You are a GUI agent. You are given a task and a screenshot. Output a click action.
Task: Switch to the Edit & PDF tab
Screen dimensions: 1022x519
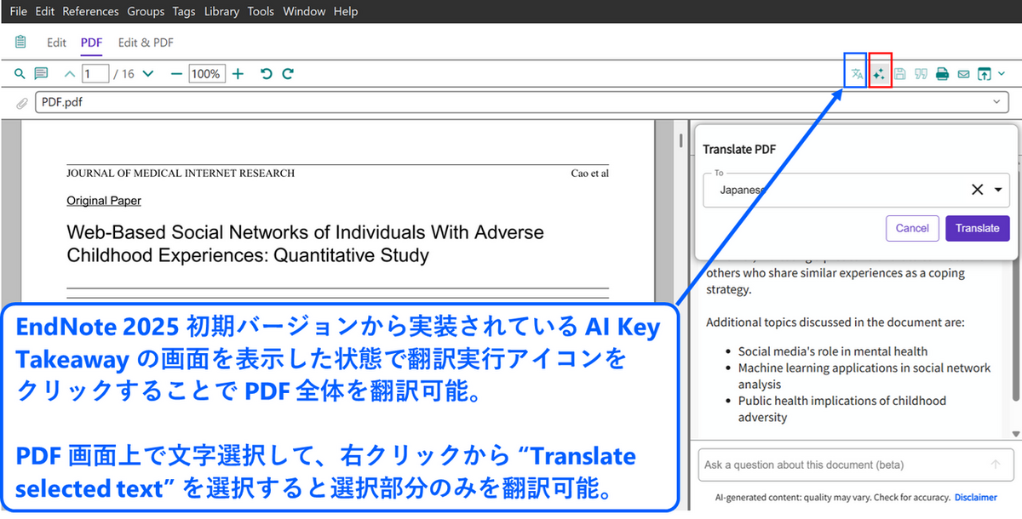146,43
